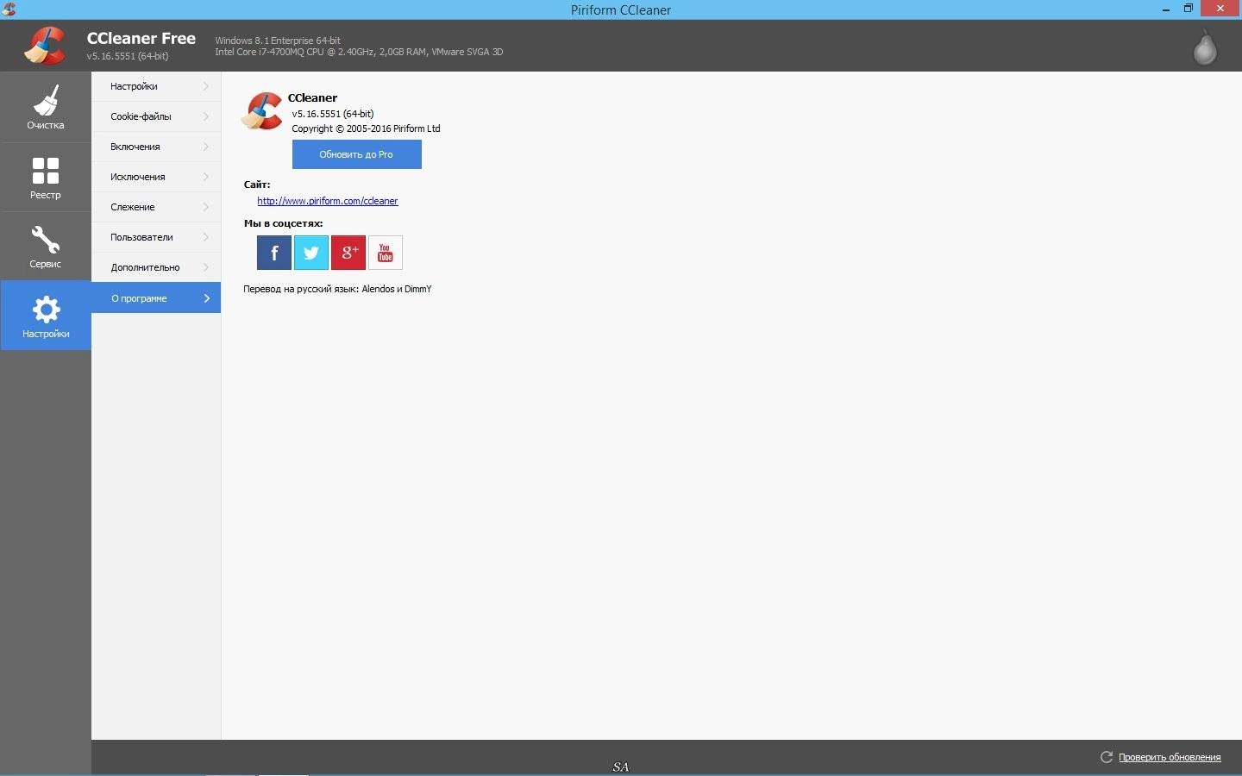Click the CCleaner name heading in About panel
The height and width of the screenshot is (776, 1242).
(312, 97)
